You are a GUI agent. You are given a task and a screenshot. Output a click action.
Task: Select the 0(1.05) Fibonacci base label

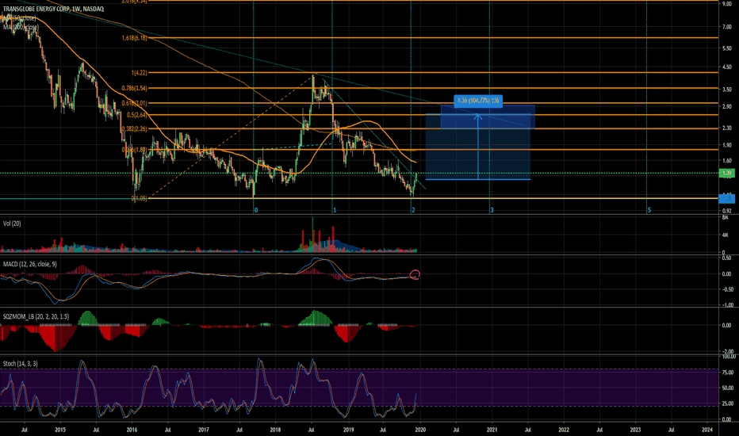point(139,198)
